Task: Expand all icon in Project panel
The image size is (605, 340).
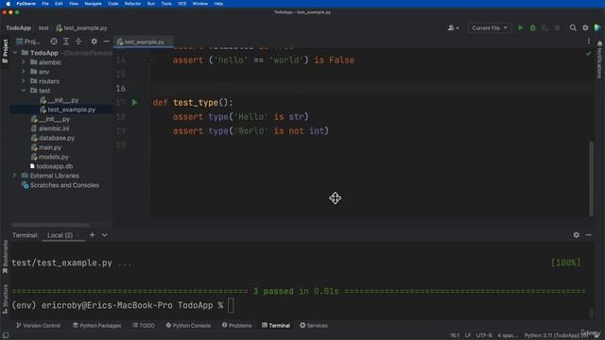Action: pyautogui.click(x=66, y=42)
